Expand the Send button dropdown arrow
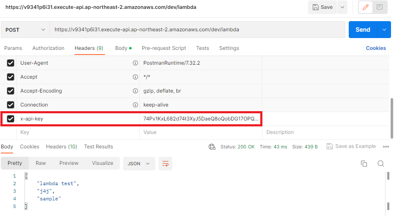Screen dimensions: 394x216 tap(384, 30)
